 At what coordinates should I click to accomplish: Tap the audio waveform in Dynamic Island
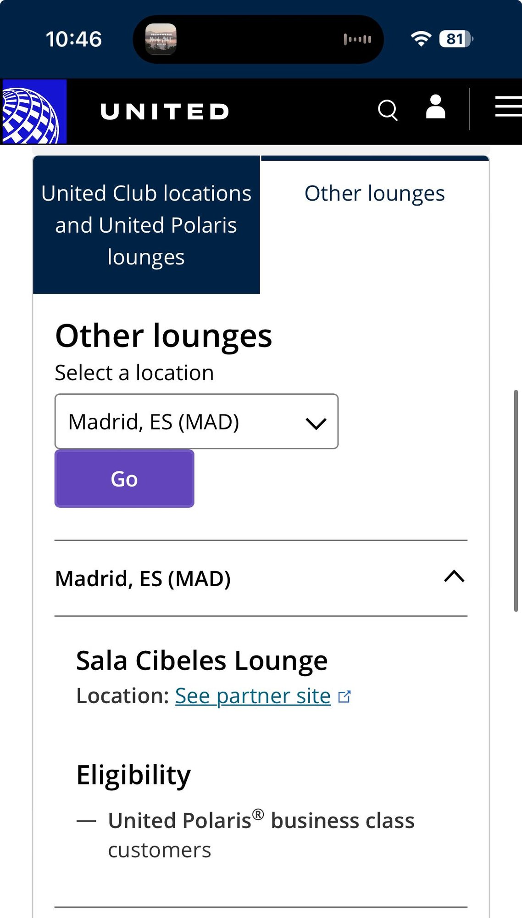tap(357, 39)
